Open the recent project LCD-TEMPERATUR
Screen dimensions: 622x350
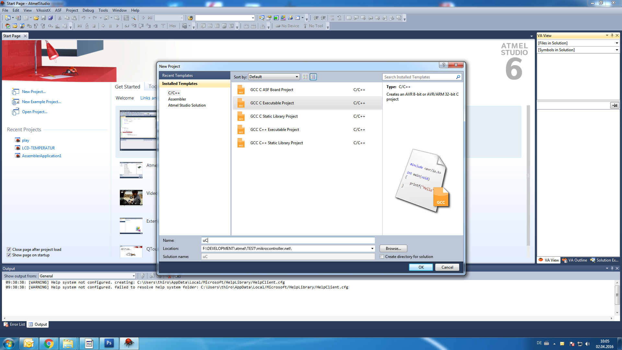click(x=38, y=148)
